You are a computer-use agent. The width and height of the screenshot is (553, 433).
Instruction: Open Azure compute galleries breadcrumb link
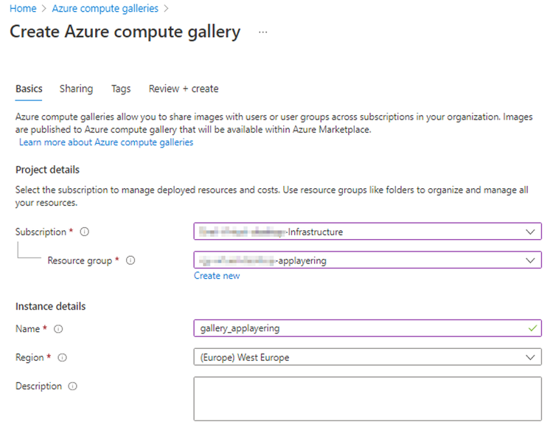point(105,8)
